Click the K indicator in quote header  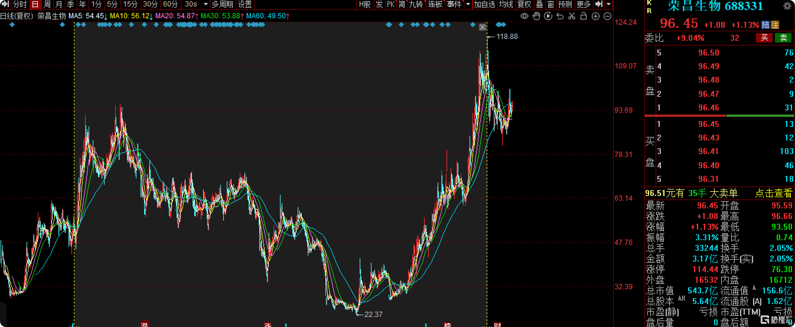click(649, 3)
